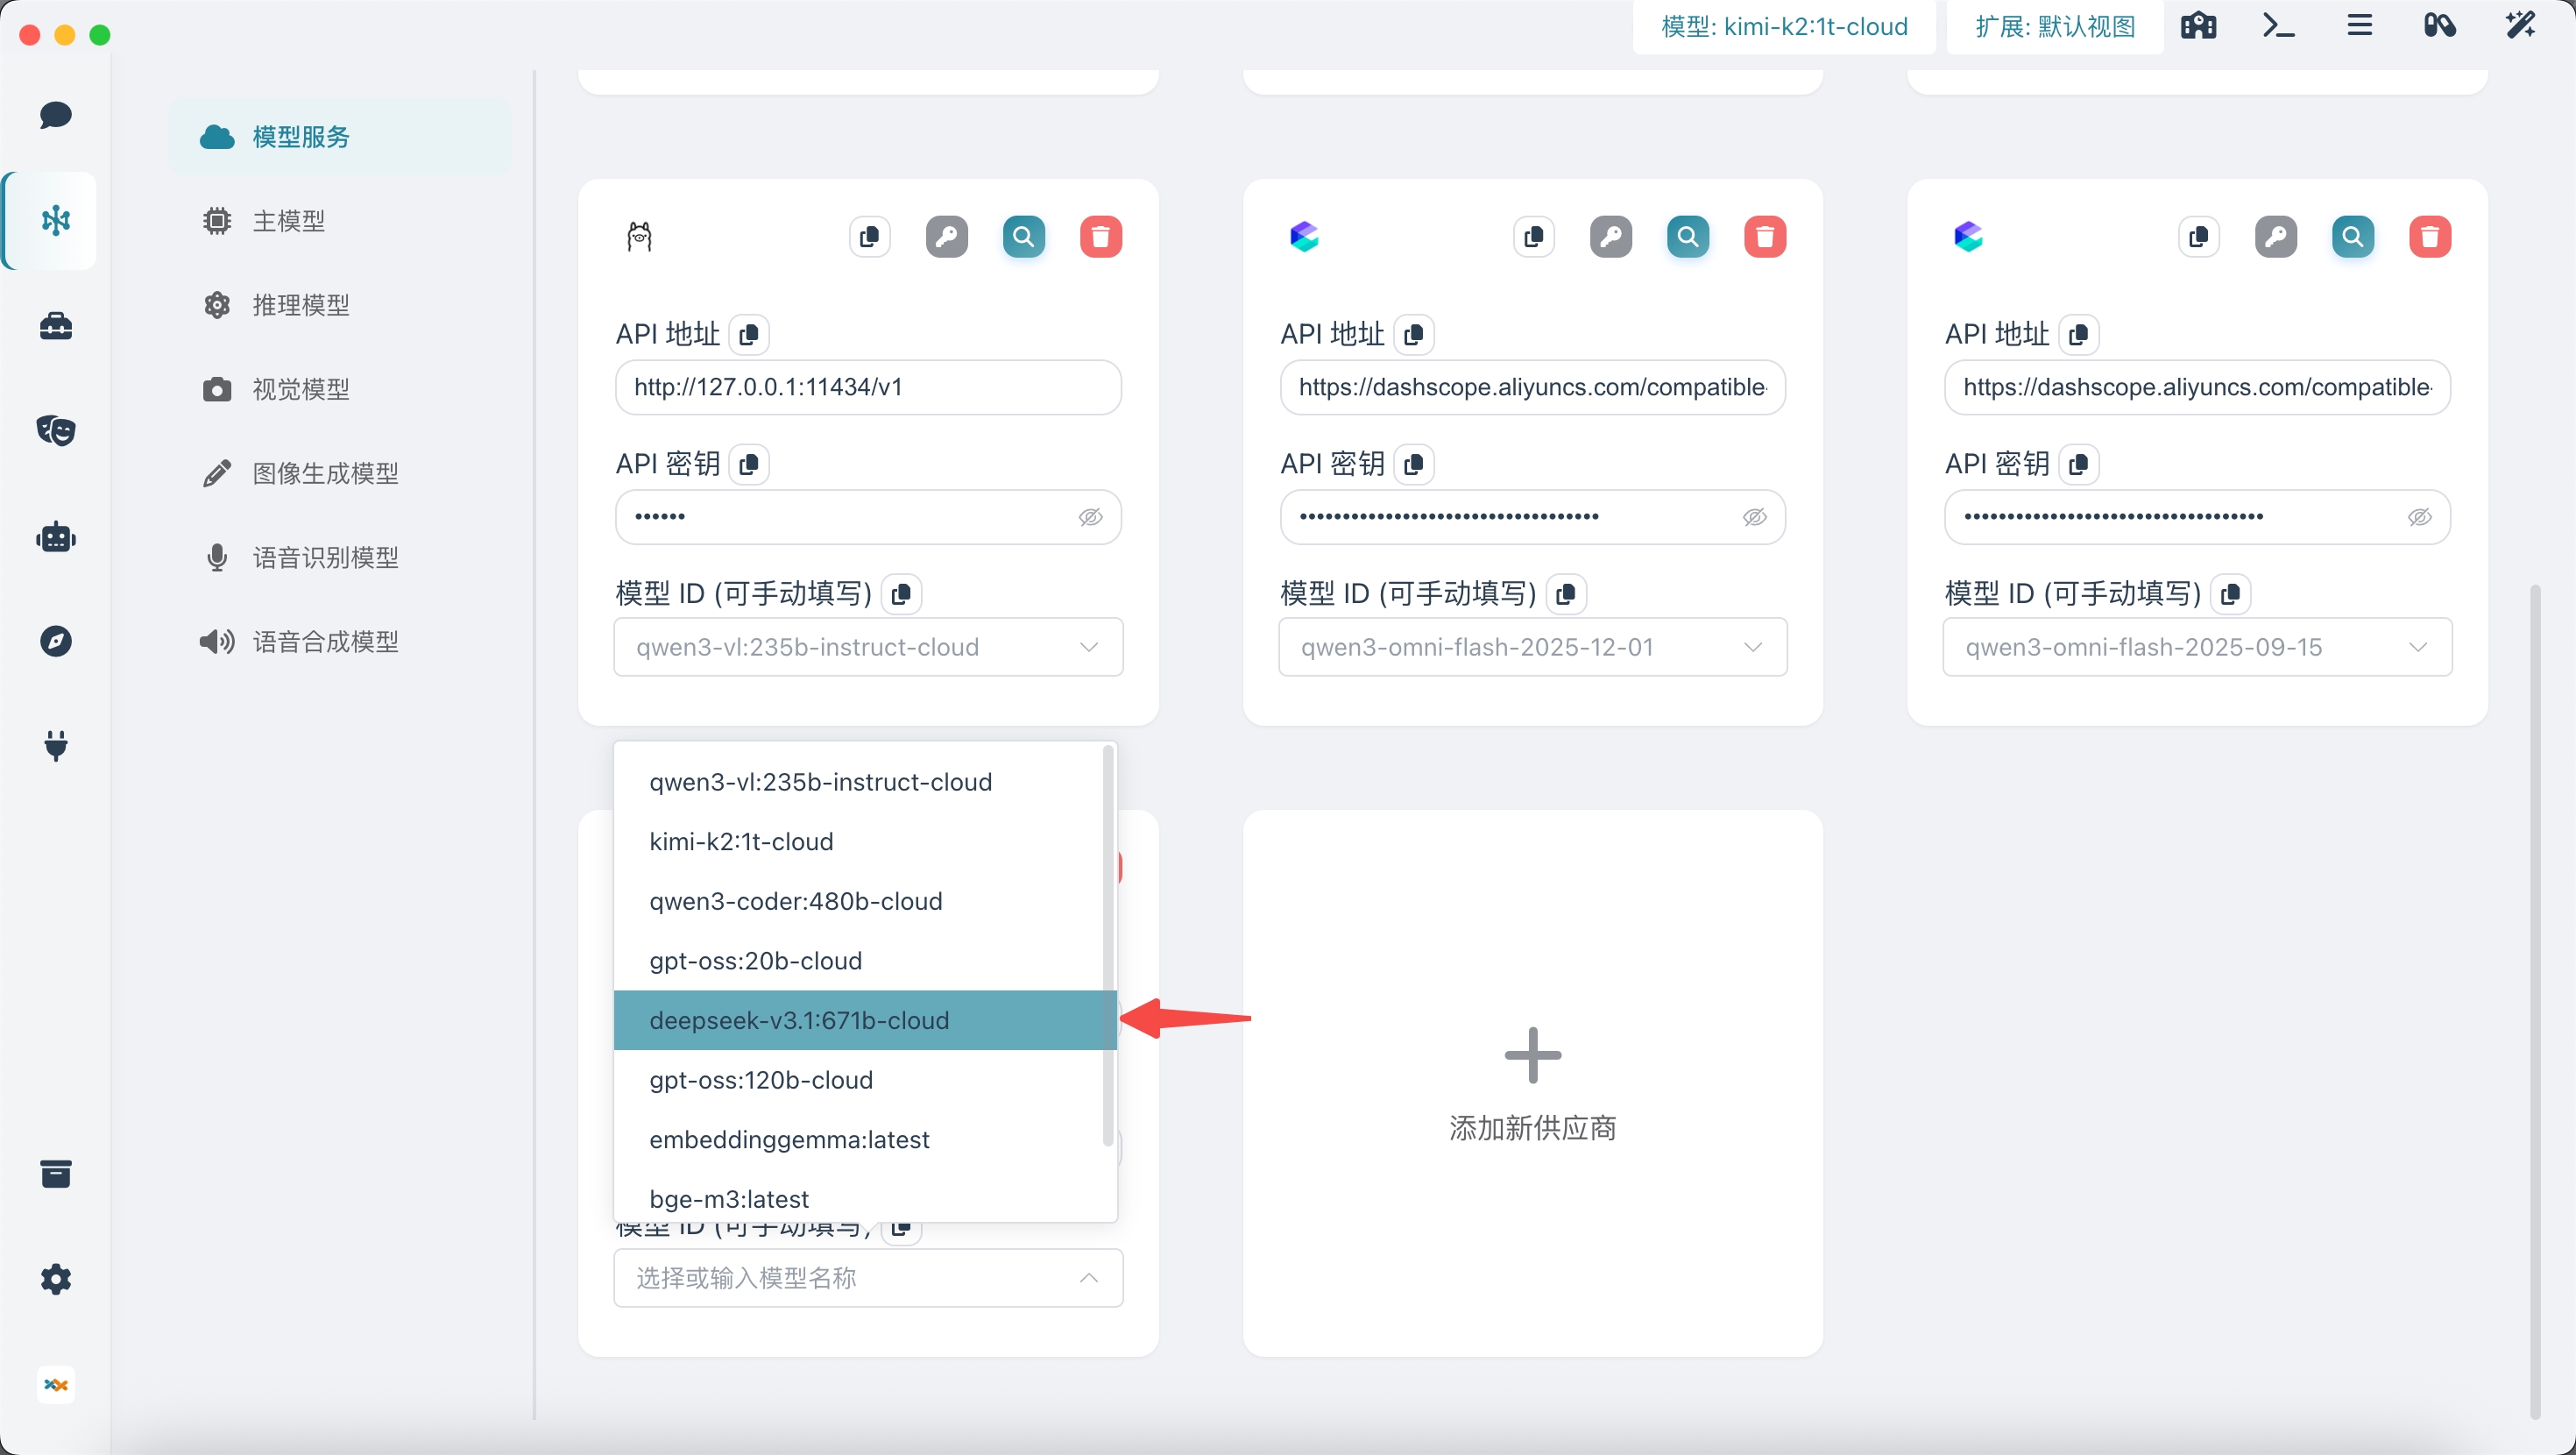Delete the qwen3-omni-flash-2025-12-01 provider card
This screenshot has width=2576, height=1455.
pyautogui.click(x=1765, y=238)
